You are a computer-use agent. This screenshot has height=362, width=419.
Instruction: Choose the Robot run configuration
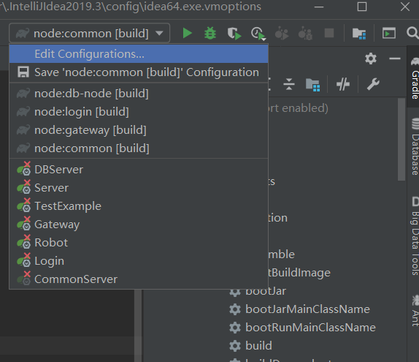pyautogui.click(x=139, y=243)
